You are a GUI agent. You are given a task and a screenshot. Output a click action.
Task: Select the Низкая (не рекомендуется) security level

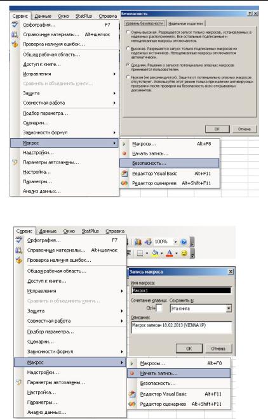[128, 77]
